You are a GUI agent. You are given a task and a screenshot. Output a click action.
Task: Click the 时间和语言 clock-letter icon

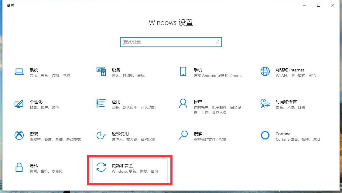point(265,103)
